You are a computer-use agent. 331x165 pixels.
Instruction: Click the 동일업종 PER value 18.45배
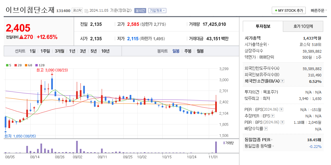click(x=314, y=140)
